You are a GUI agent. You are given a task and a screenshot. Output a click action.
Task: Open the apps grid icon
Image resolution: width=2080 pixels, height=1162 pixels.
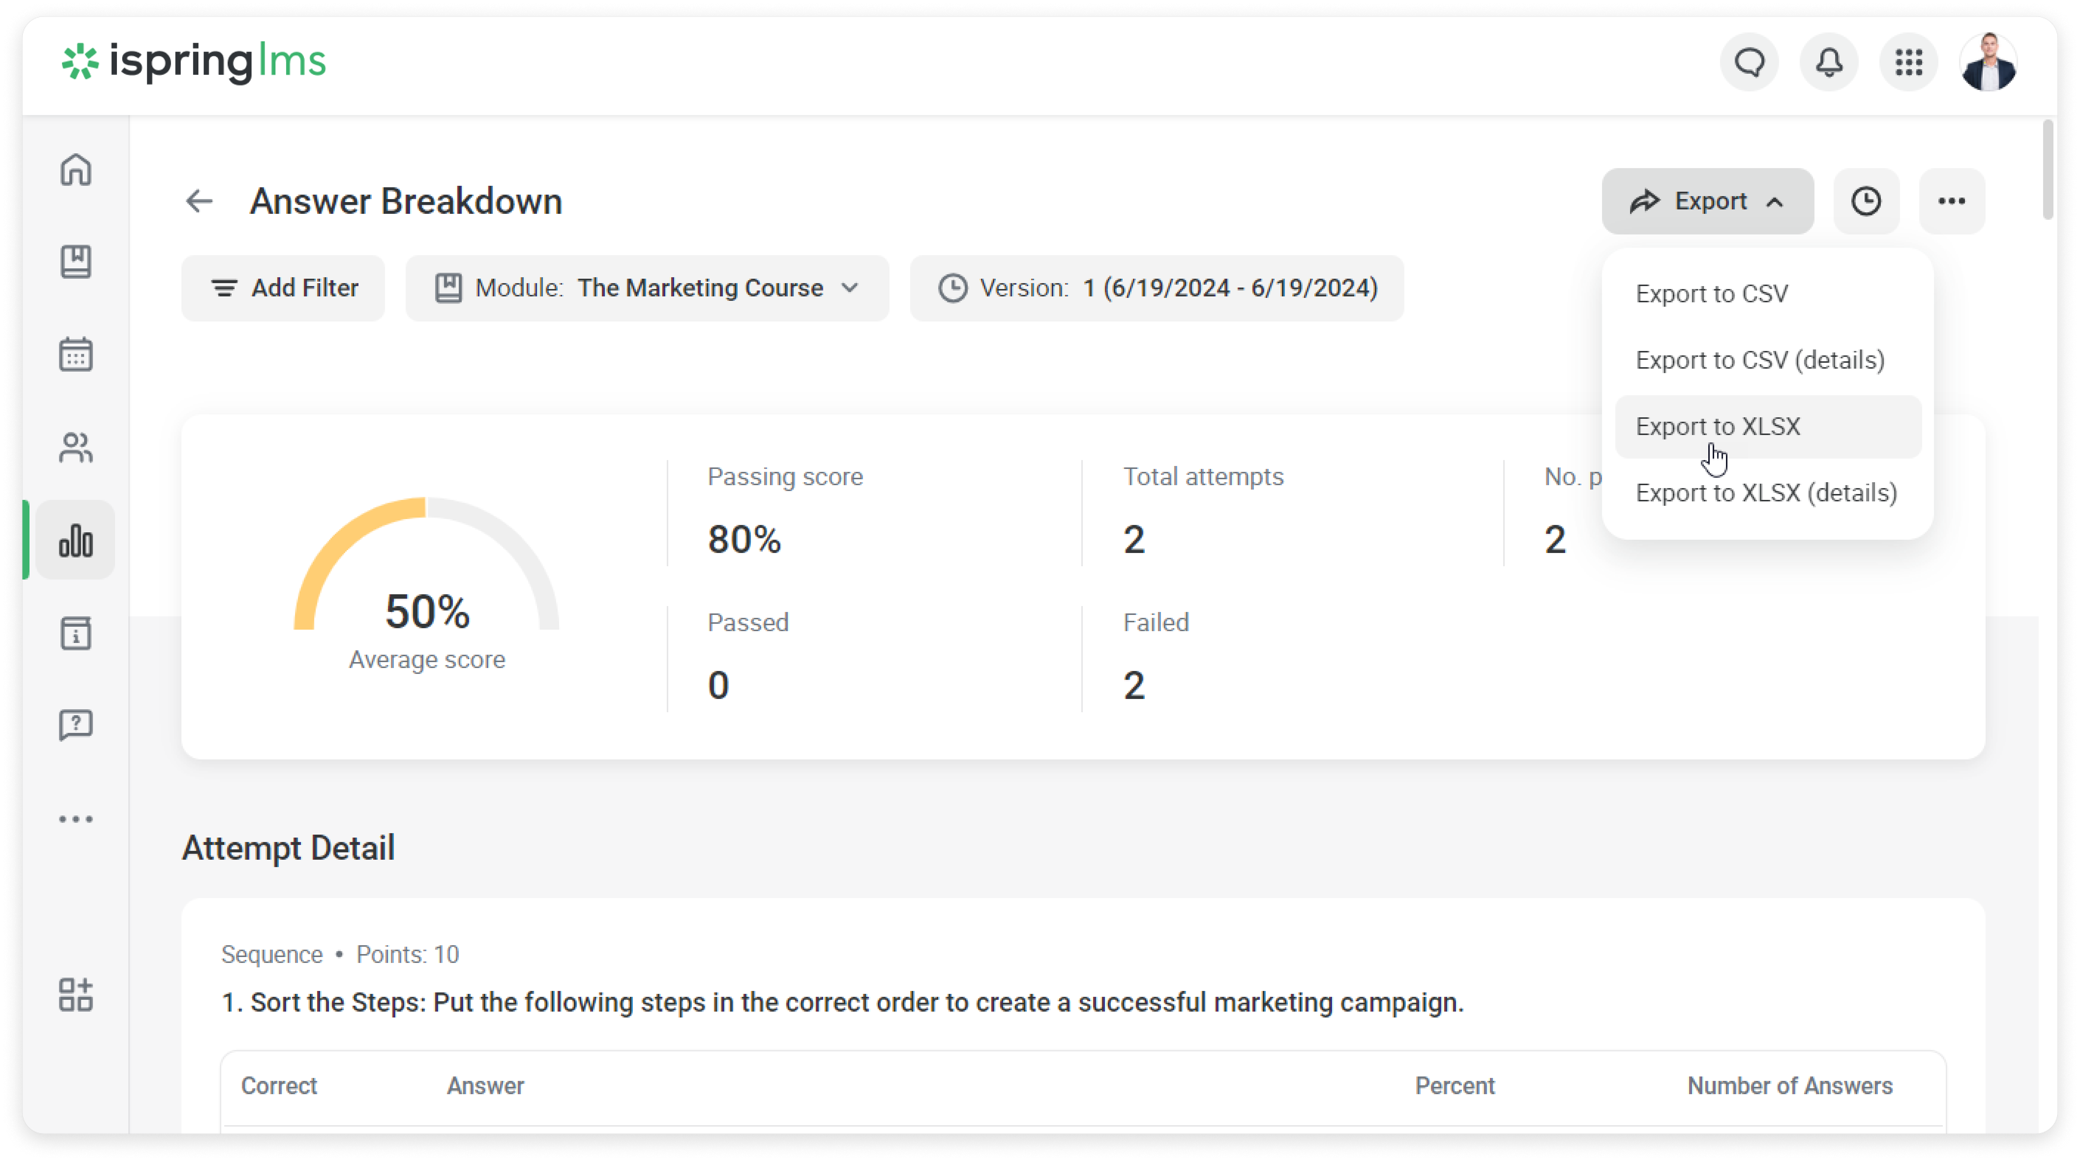[1909, 62]
